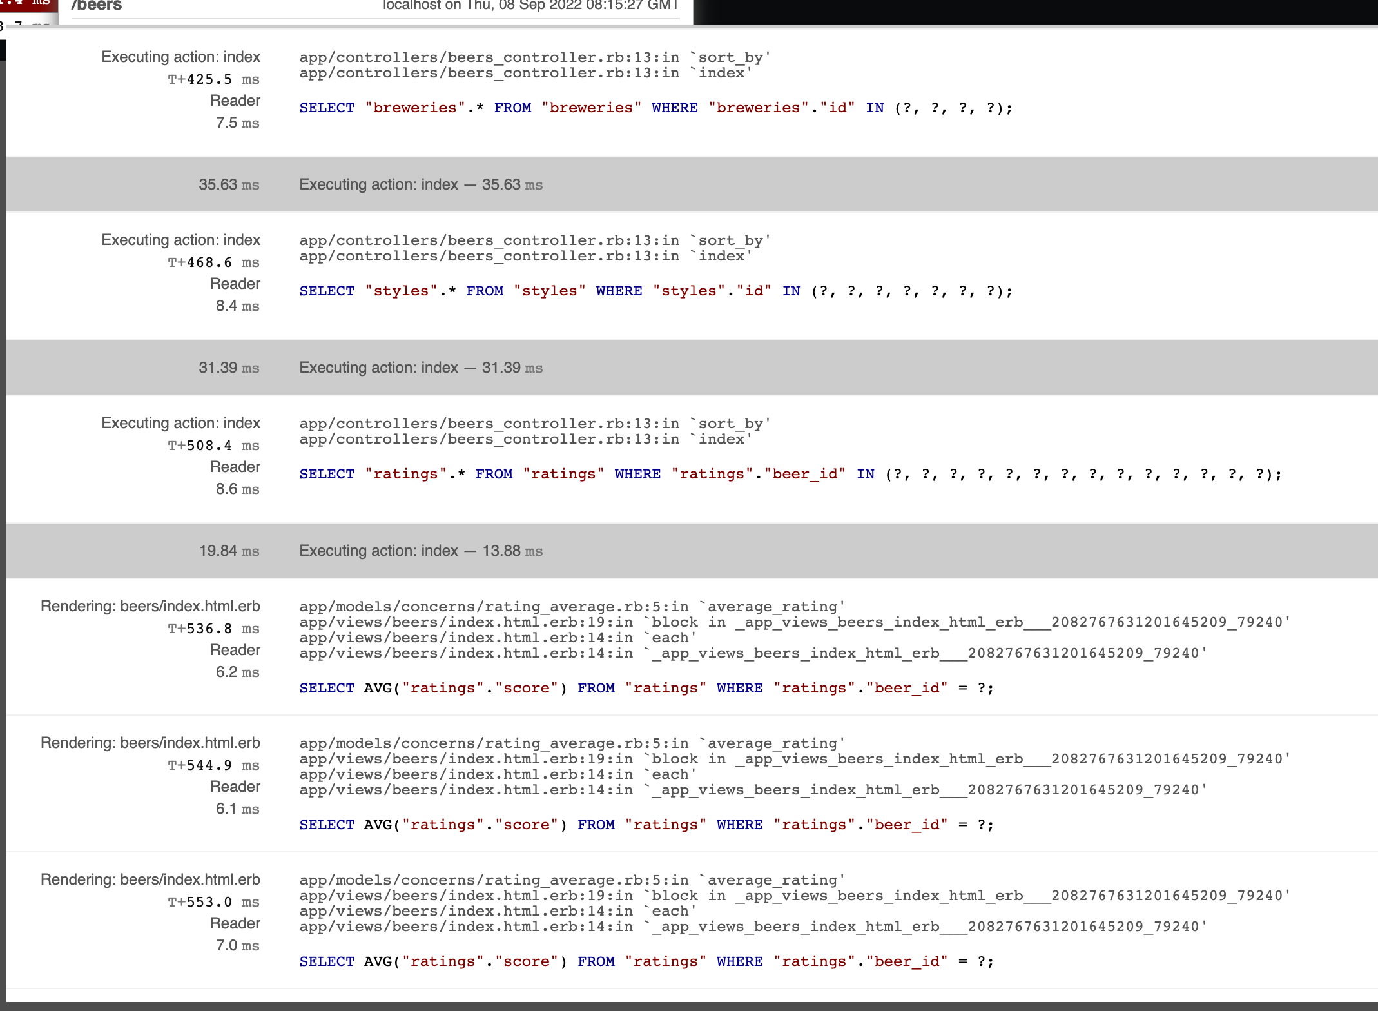
Task: Click the red ms timing badge
Action: 28,4
